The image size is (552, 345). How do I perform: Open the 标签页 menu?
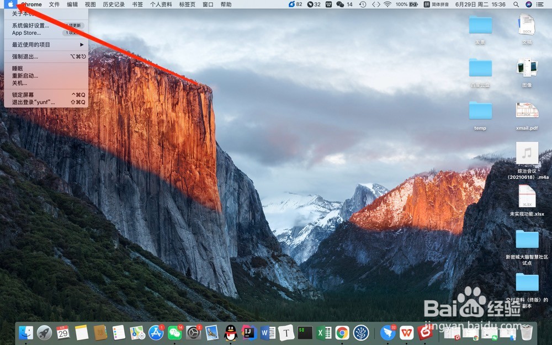click(187, 4)
